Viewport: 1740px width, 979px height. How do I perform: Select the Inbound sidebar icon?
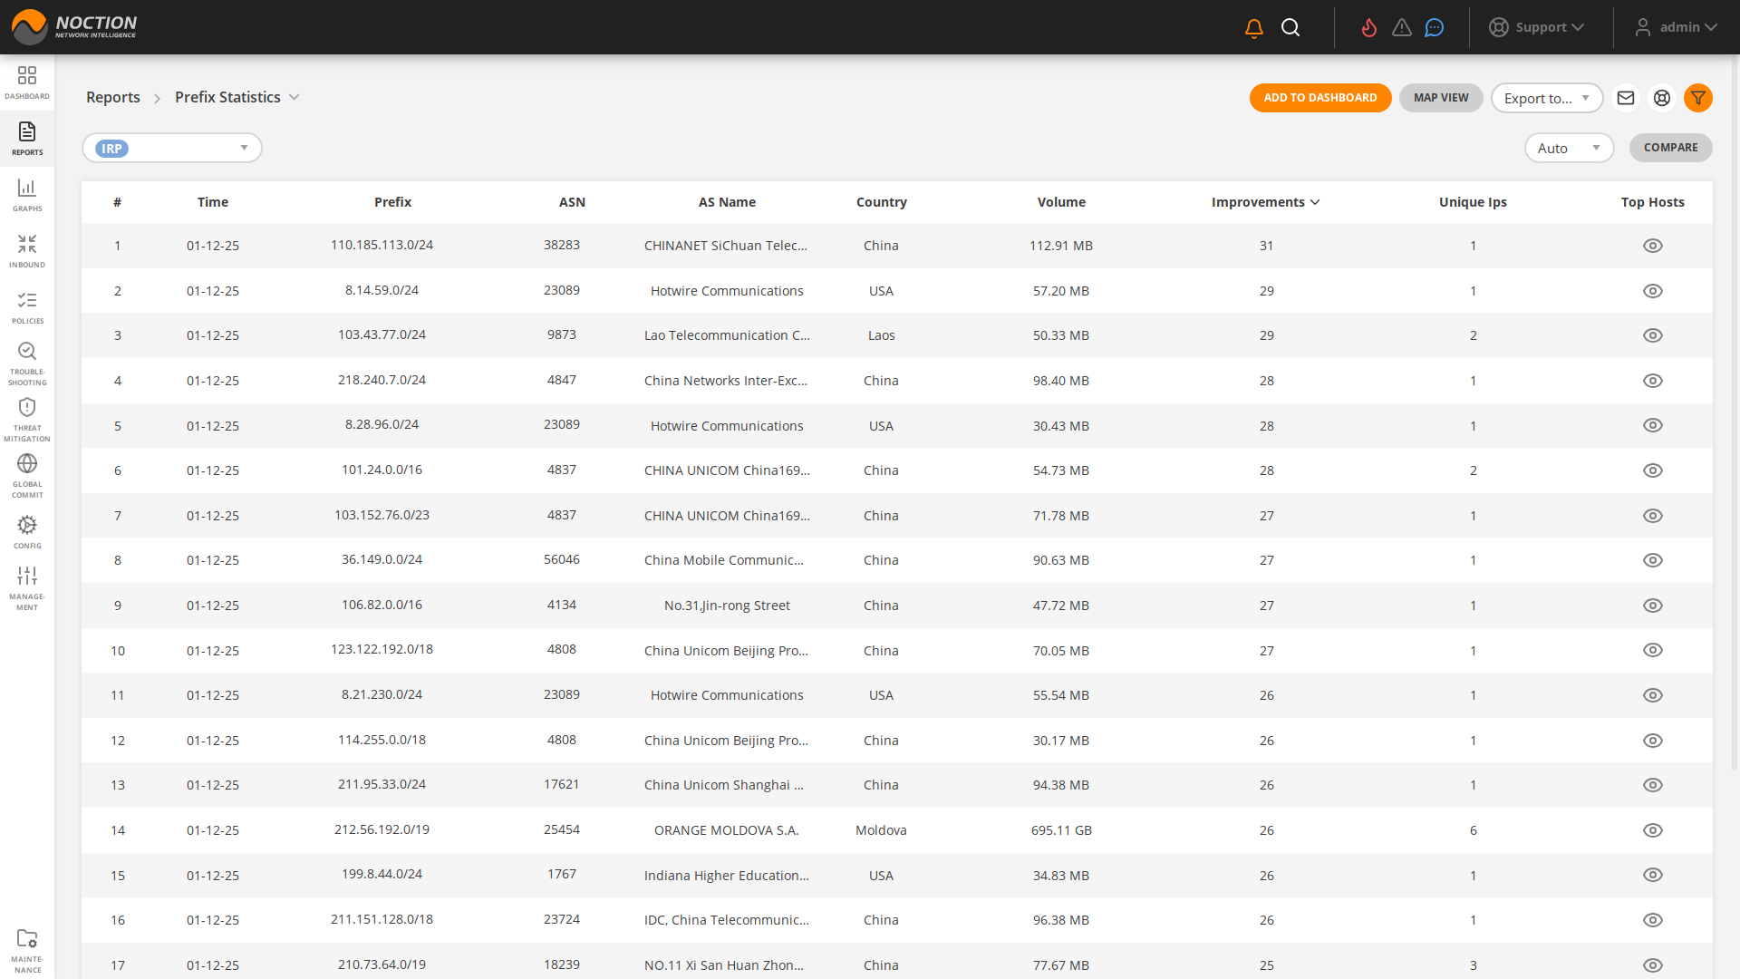[27, 251]
